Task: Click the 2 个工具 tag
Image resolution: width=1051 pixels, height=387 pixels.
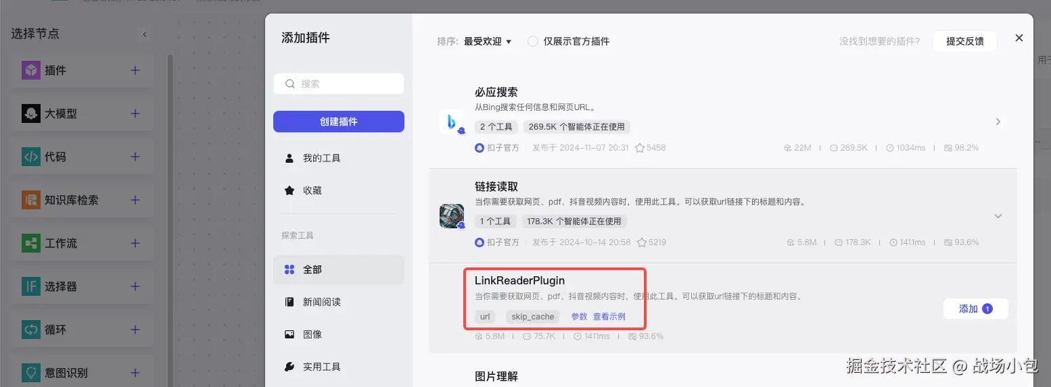Action: click(x=497, y=127)
